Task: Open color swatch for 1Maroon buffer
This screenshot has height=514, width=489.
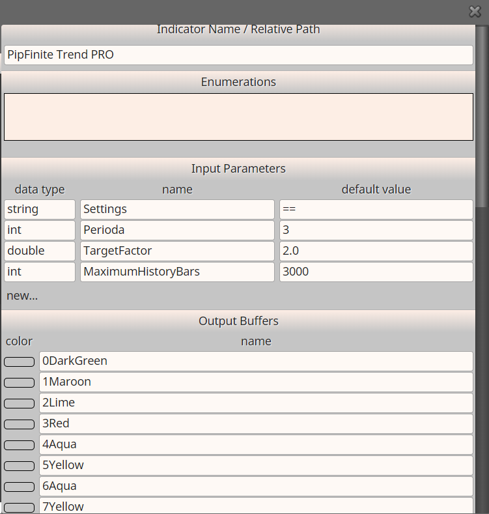Action: pyautogui.click(x=20, y=382)
